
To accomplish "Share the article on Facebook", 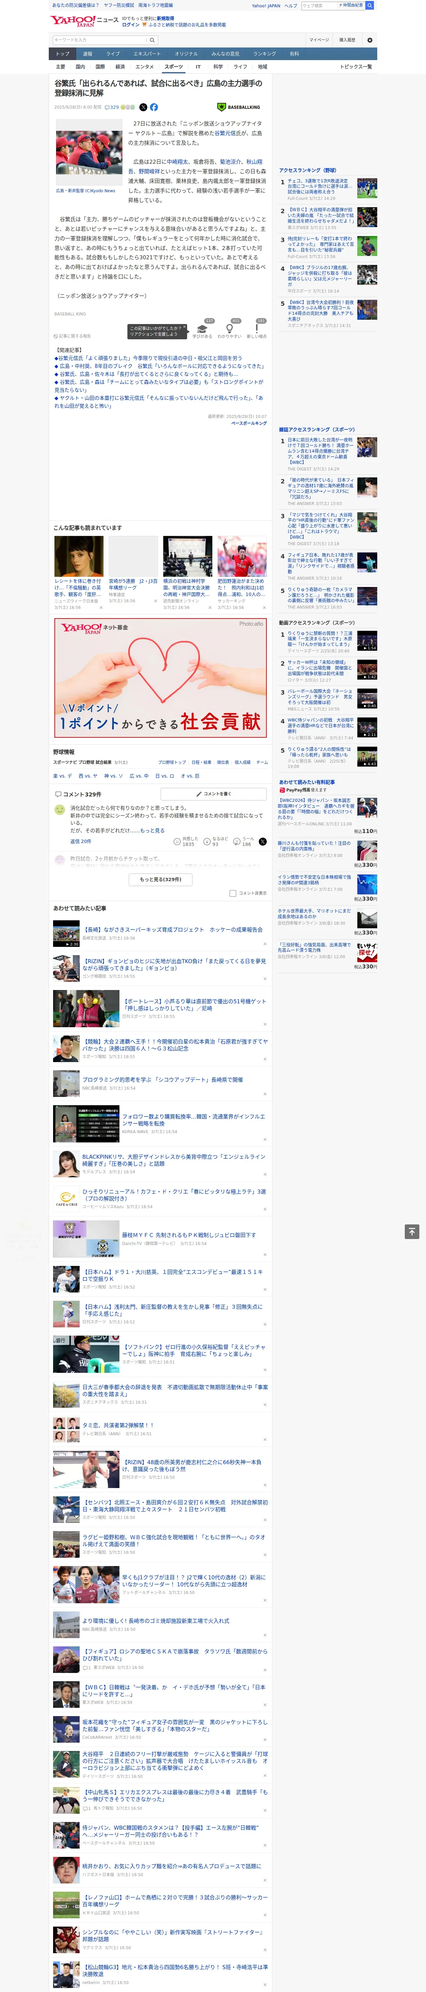I will (154, 108).
